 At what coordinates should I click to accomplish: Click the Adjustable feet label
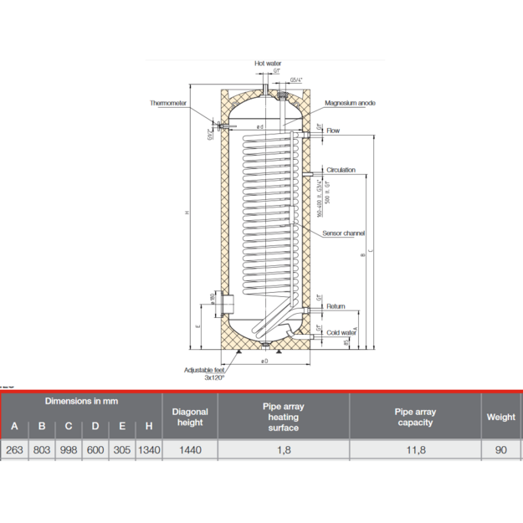coord(204,370)
